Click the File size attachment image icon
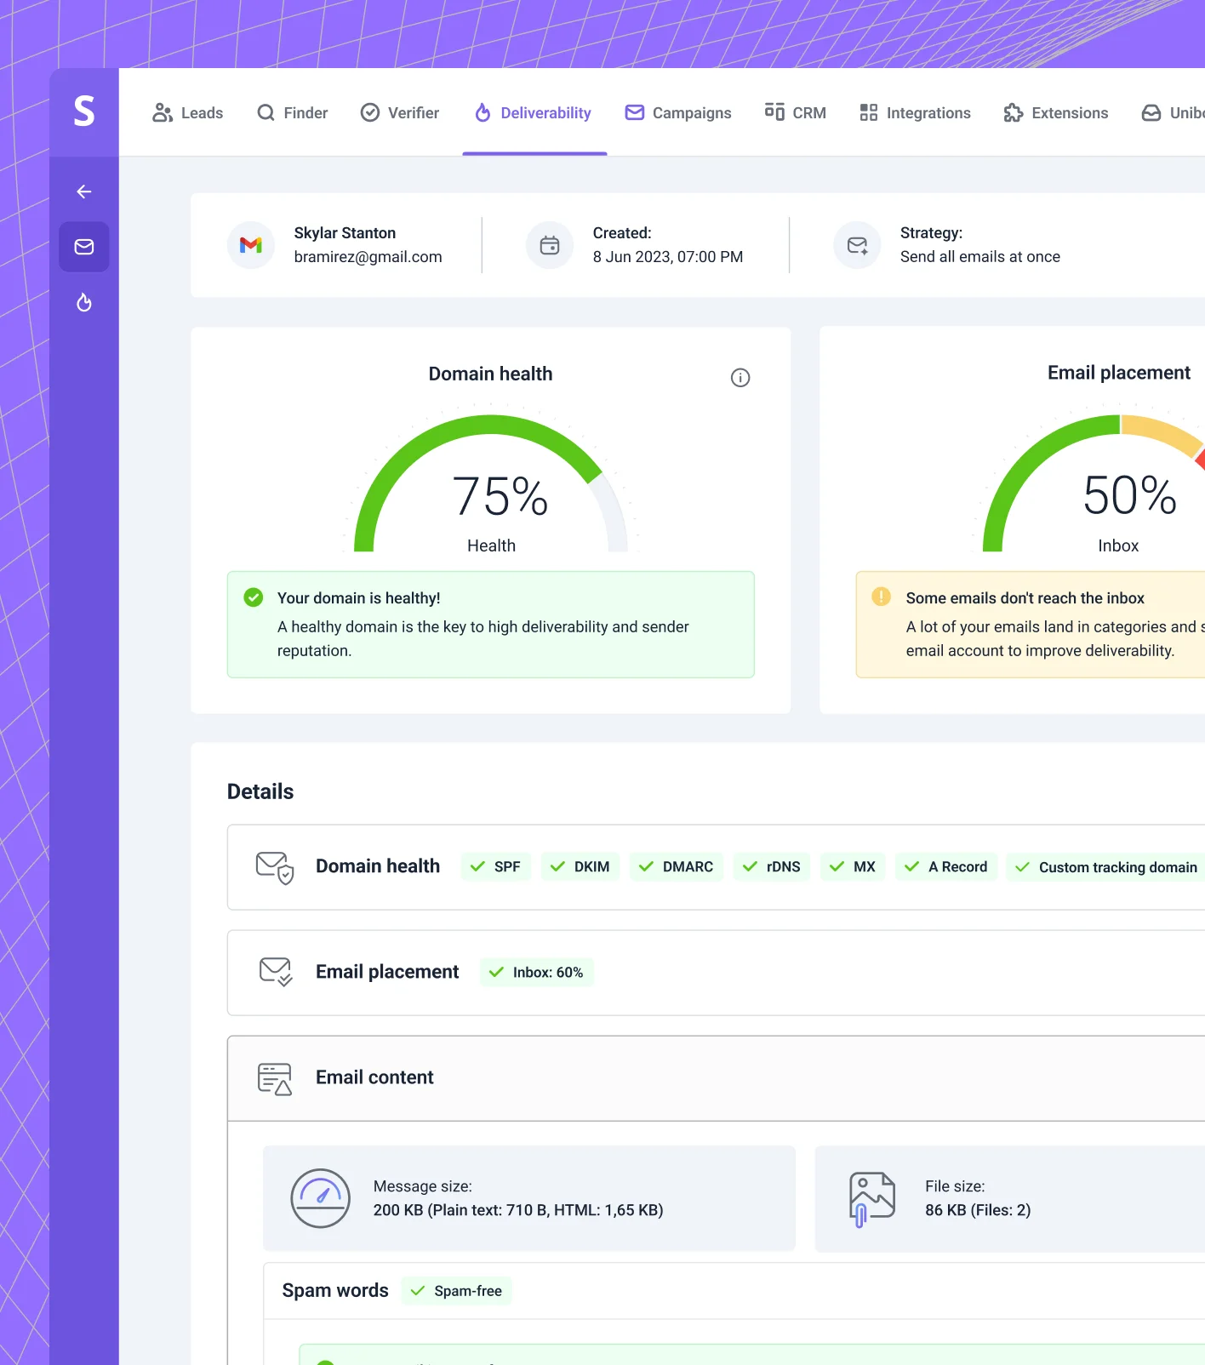 (x=872, y=1199)
